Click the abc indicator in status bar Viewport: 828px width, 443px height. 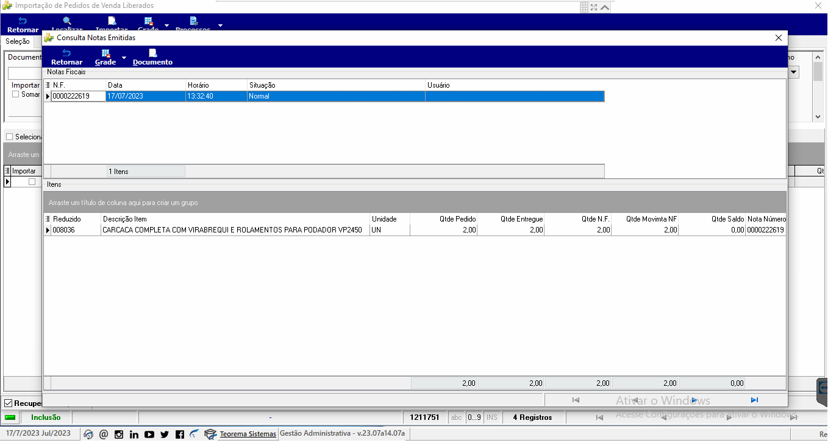tap(456, 417)
